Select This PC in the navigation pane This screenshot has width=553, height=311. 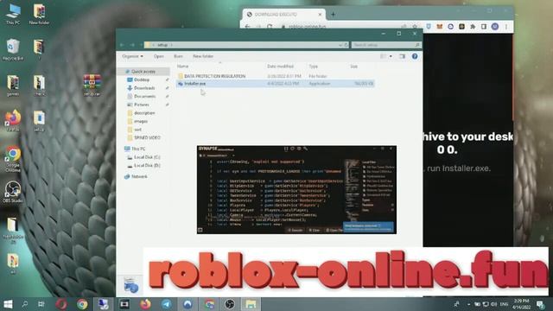(138, 149)
